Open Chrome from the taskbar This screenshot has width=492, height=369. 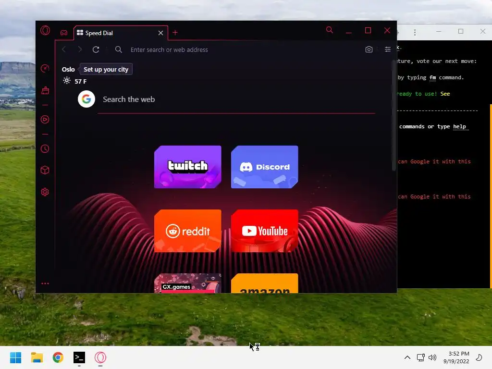(x=58, y=357)
